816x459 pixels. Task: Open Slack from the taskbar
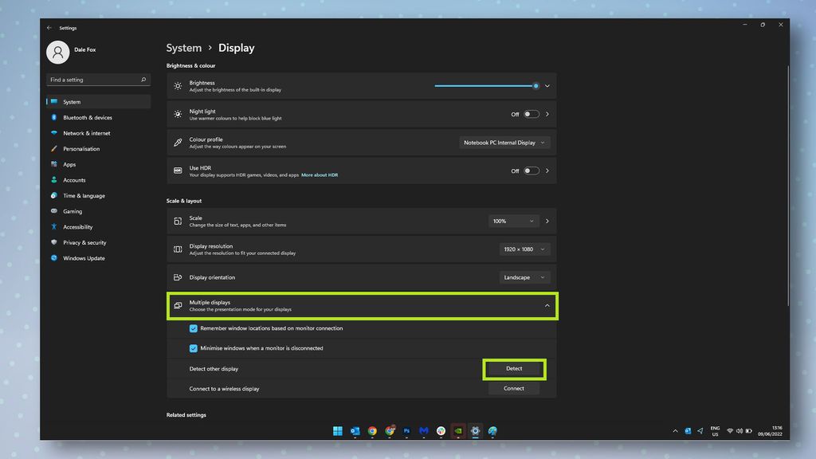pyautogui.click(x=441, y=431)
